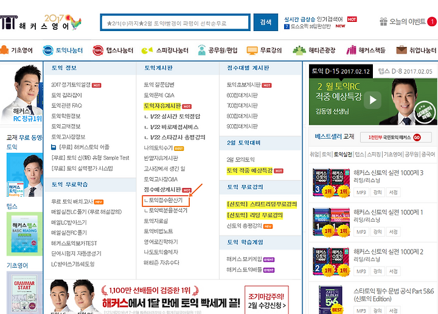Viewport: 438px width, 314px height.
Task: Click the 검색 search button
Action: (266, 22)
